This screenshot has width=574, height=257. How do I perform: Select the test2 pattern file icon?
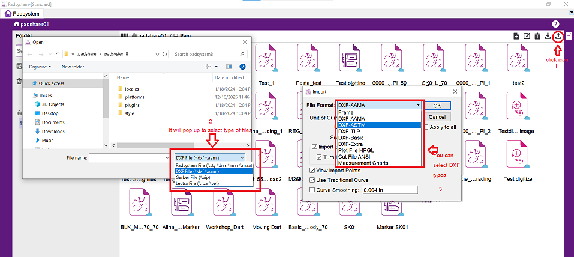tap(519, 57)
